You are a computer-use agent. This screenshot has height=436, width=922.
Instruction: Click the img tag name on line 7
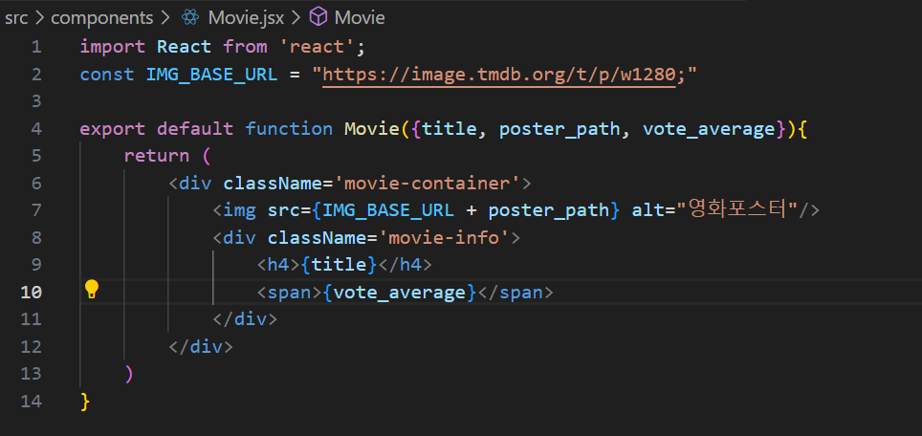pos(239,210)
